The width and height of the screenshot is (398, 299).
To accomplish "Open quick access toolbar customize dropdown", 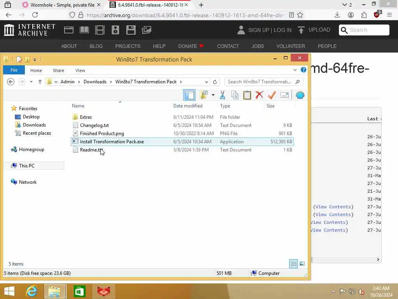I will click(35, 60).
